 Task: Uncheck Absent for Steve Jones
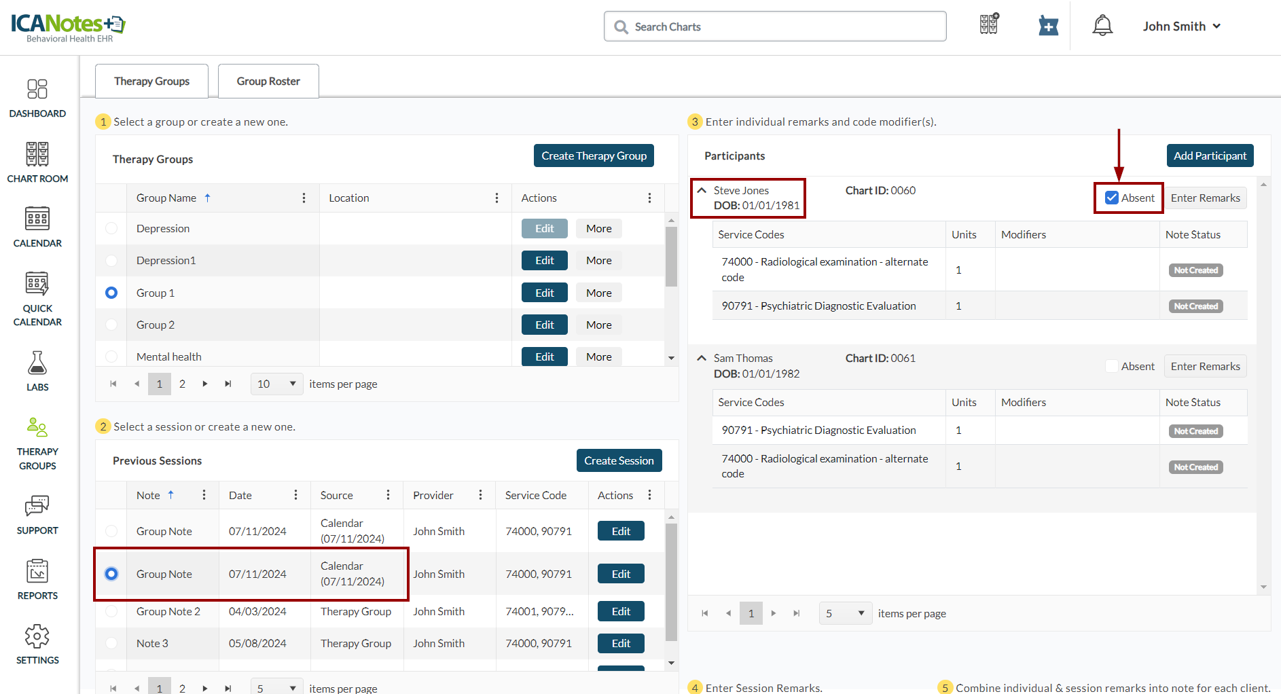tap(1112, 198)
